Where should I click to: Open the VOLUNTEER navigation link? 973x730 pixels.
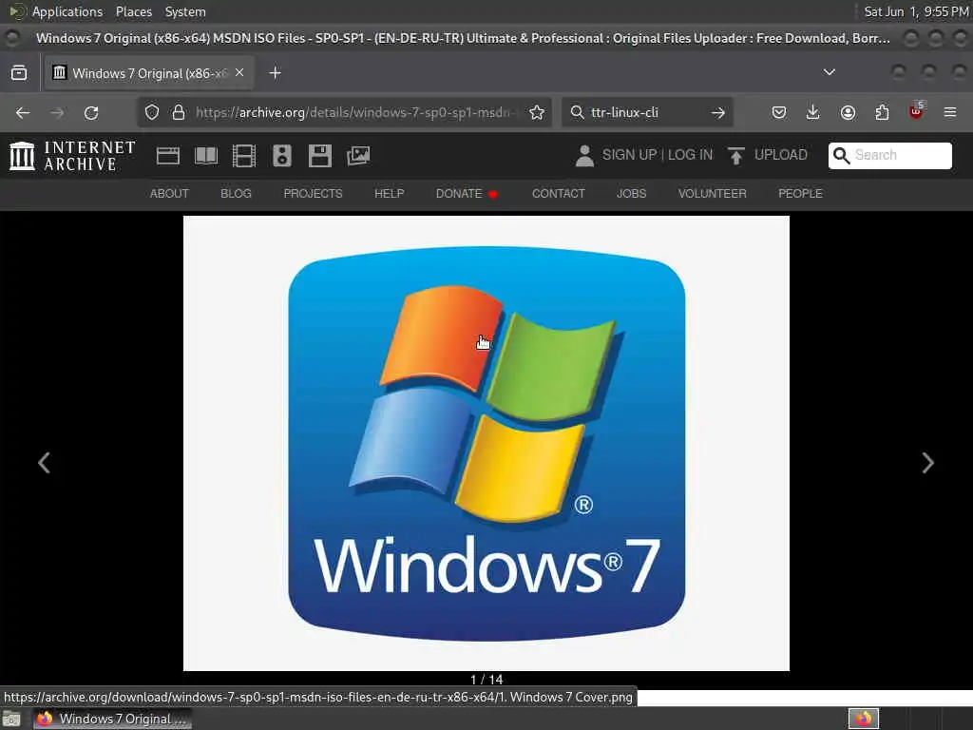713,194
